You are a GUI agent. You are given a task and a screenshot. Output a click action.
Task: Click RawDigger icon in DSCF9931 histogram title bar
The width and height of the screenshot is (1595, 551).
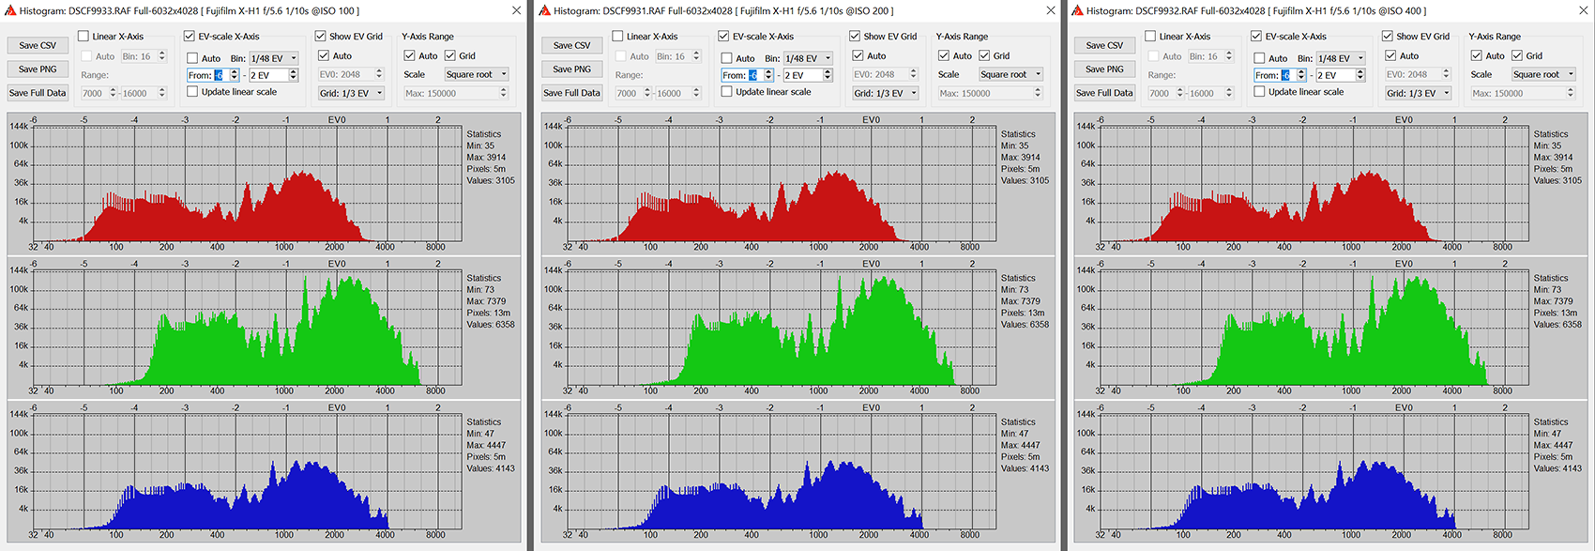[x=544, y=11]
